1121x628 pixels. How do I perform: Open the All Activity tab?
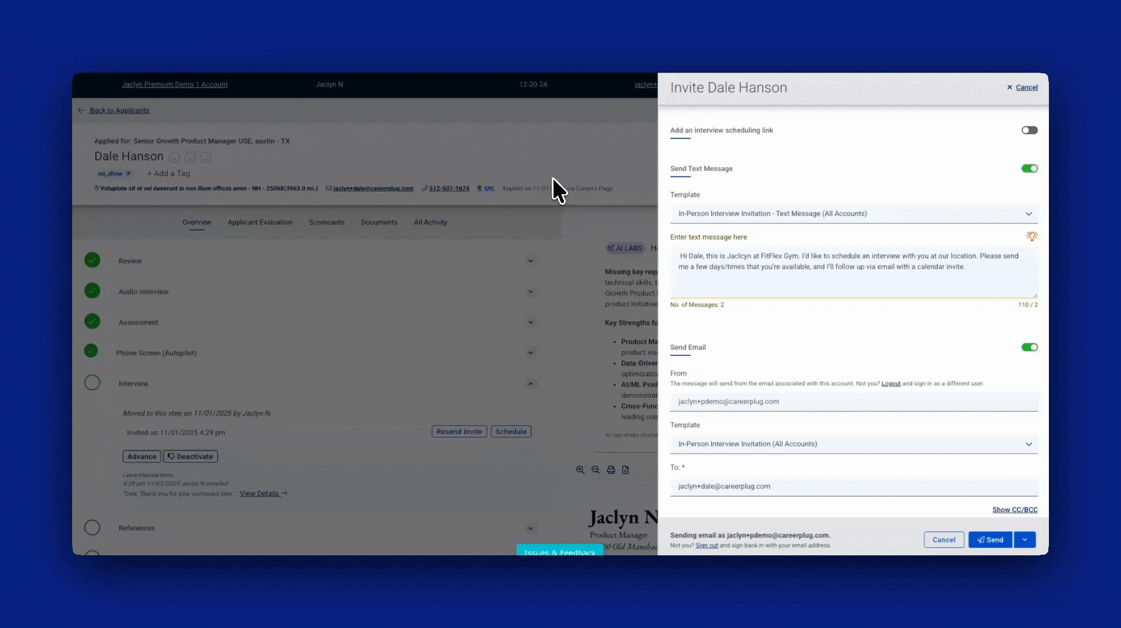coord(430,222)
